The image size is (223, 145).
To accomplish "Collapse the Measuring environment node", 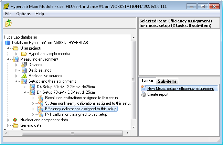I will click(x=8, y=59).
